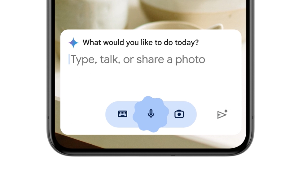Tap the dark blue mic glyph on the wavy badge
This screenshot has width=303, height=170.
(x=151, y=114)
